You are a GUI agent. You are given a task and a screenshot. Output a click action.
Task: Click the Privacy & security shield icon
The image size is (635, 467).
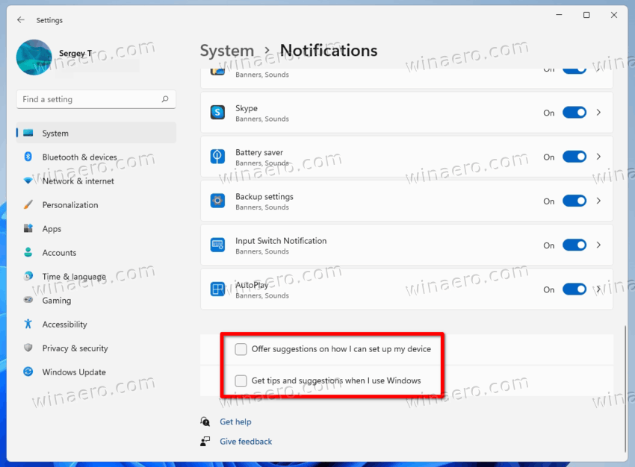click(x=28, y=348)
